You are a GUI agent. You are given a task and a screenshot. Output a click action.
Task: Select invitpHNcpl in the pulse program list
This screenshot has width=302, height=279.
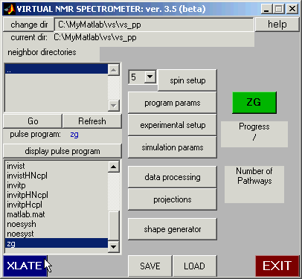57,195
